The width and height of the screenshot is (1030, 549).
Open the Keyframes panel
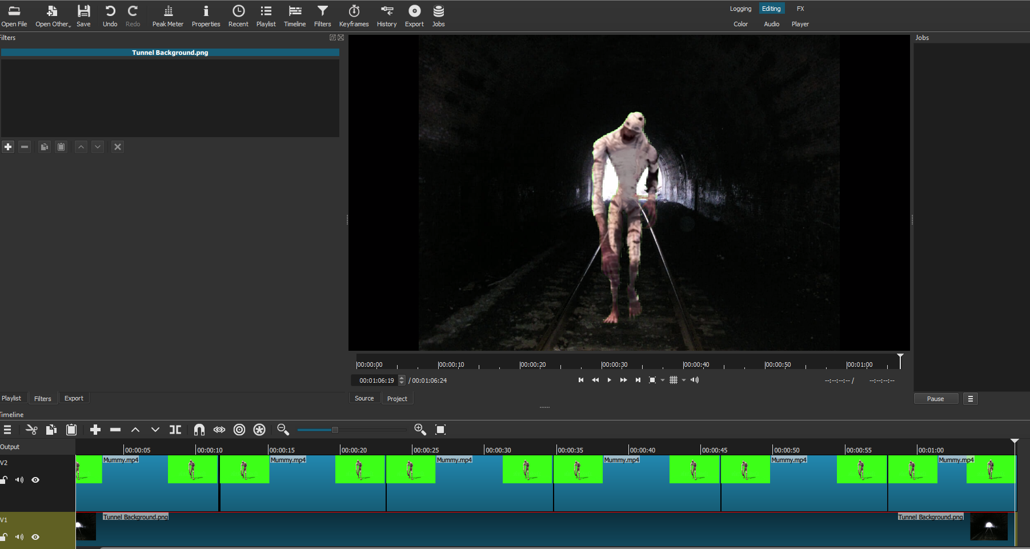354,15
